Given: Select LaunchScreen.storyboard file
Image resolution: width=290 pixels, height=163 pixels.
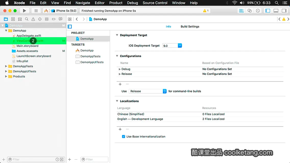Looking at the screenshot, I should (x=34, y=56).
